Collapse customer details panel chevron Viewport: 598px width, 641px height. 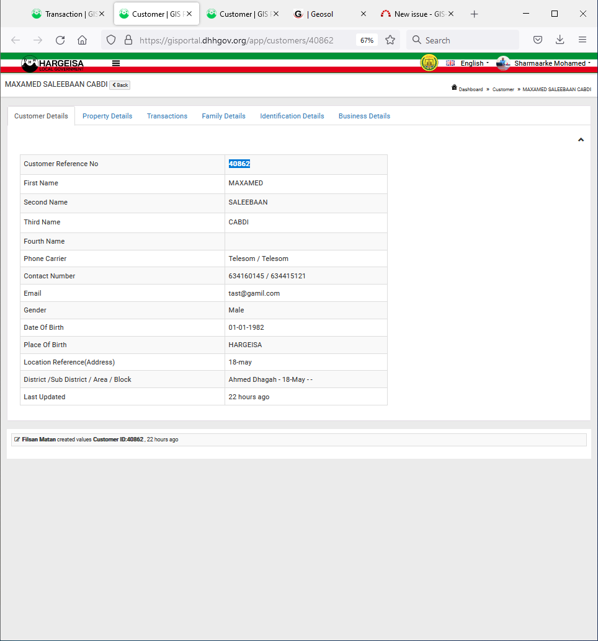point(581,140)
